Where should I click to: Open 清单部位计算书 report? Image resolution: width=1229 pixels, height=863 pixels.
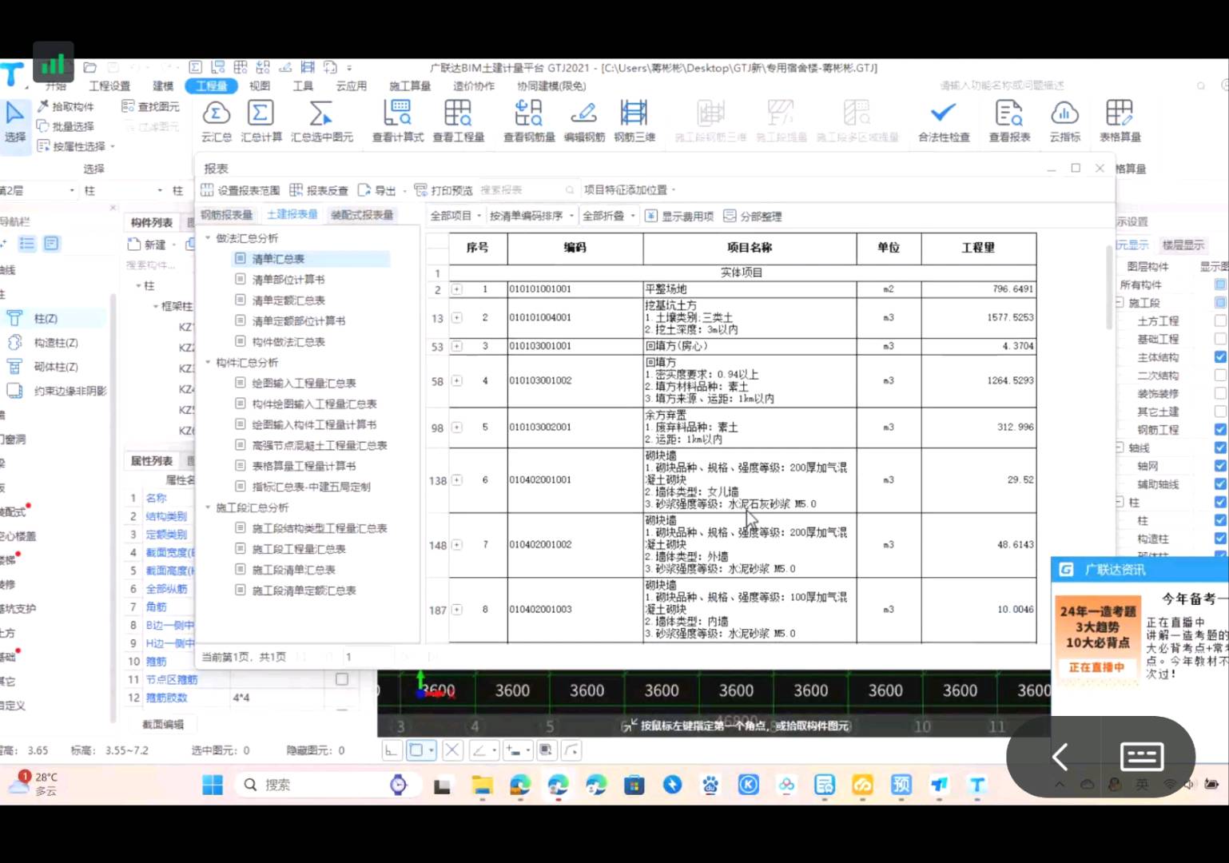point(288,280)
